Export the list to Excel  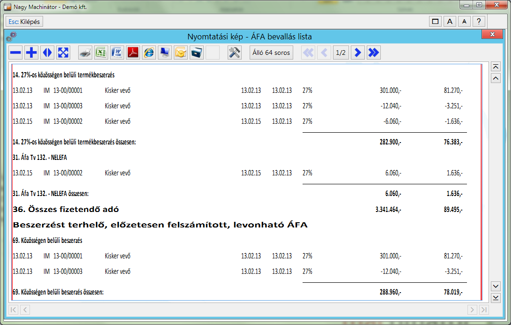click(x=101, y=53)
